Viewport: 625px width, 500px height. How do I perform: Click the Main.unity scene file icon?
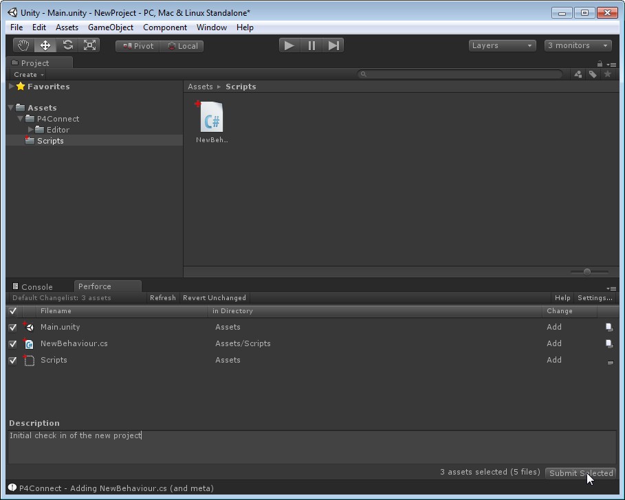29,327
